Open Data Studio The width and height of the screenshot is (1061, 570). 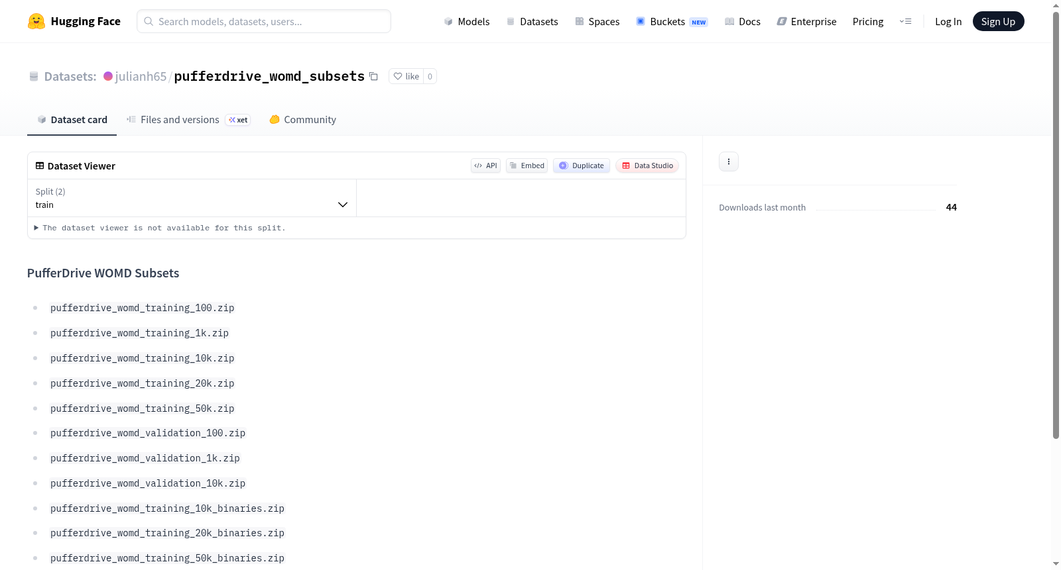[x=647, y=166]
